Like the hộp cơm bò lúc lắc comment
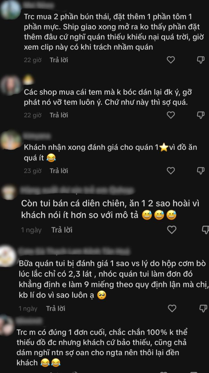 172,308
